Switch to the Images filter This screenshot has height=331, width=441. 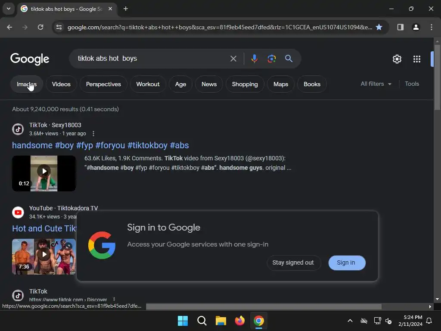click(x=26, y=84)
